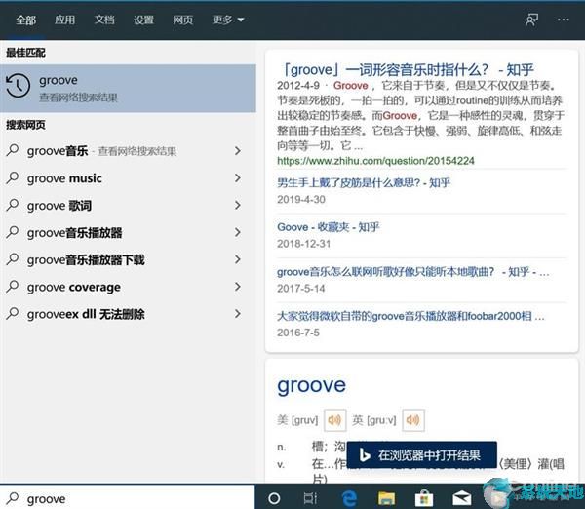Click the large 'groove' dictionary heading

[312, 386]
